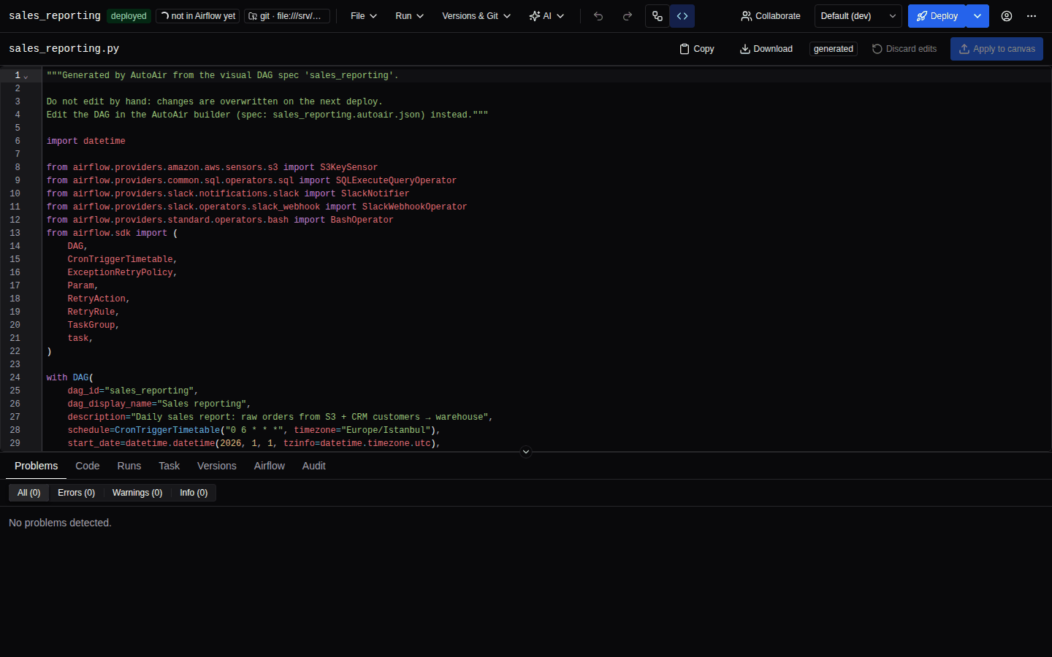Filter problems by Info (0)
1052x657 pixels.
tap(194, 493)
